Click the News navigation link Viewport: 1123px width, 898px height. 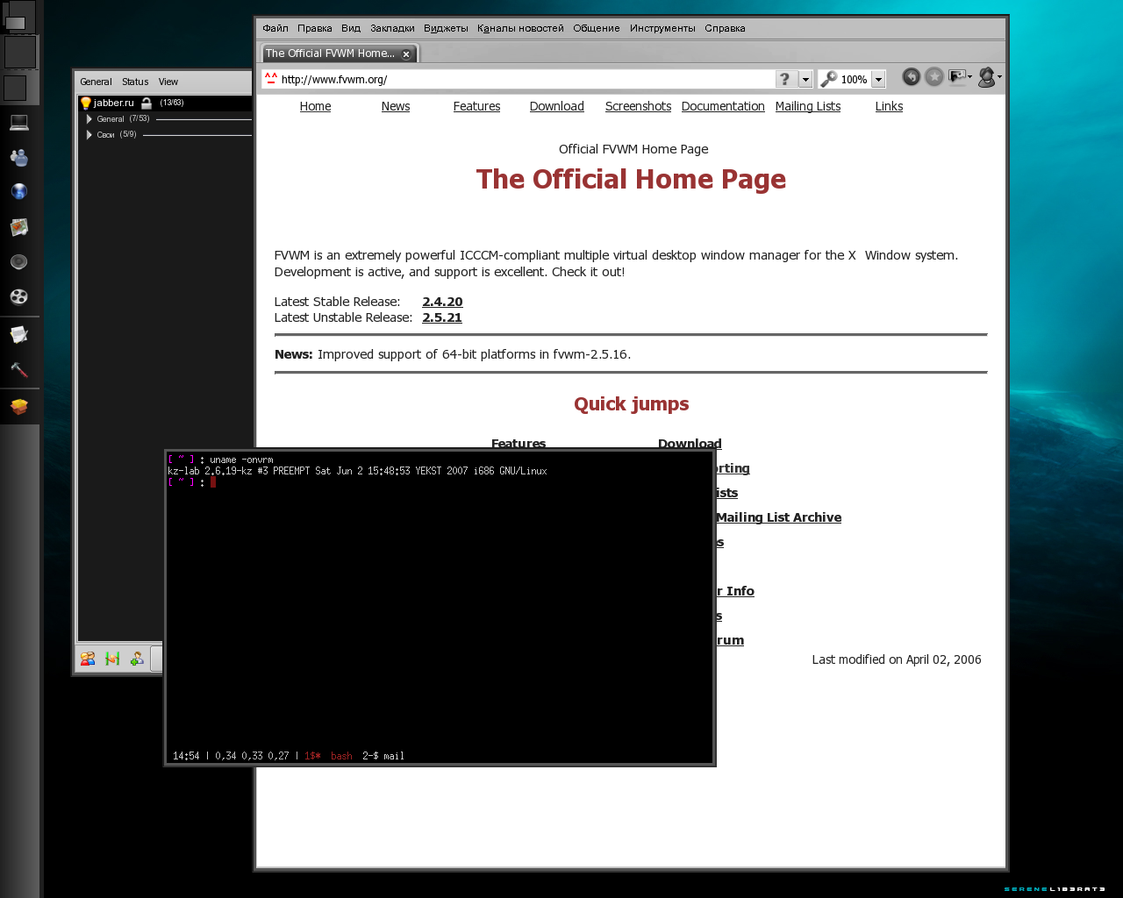[x=396, y=106]
